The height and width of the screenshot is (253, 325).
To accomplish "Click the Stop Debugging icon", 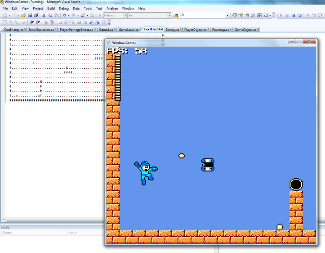I will coord(293,15).
